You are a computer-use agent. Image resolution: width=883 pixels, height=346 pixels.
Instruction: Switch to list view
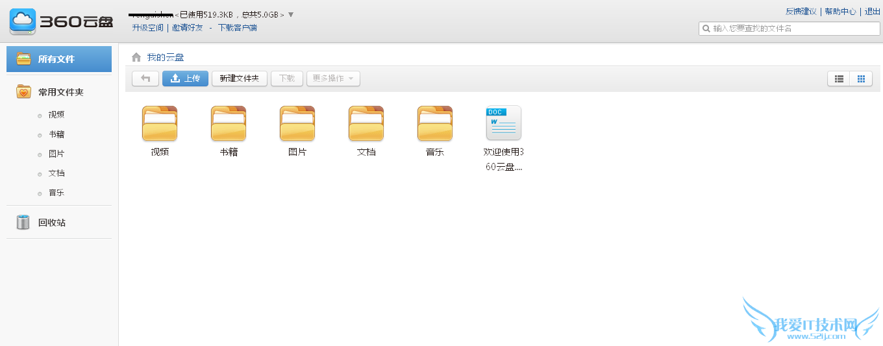839,79
